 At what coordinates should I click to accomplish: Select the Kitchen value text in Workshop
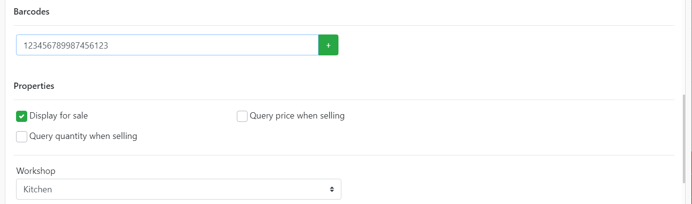pos(38,189)
